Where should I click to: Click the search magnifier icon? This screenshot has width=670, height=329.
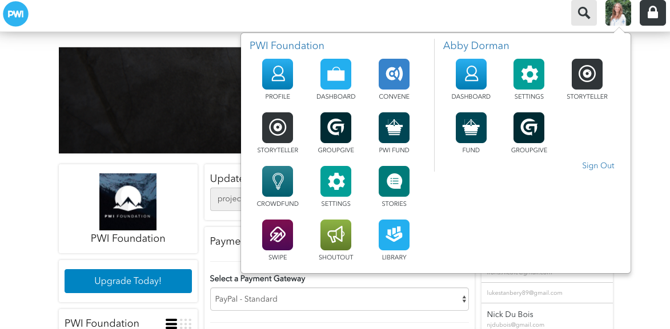[584, 13]
